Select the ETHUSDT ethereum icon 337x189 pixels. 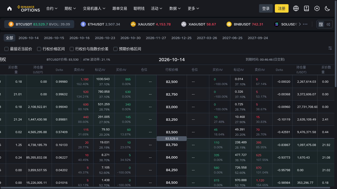pyautogui.click(x=83, y=24)
